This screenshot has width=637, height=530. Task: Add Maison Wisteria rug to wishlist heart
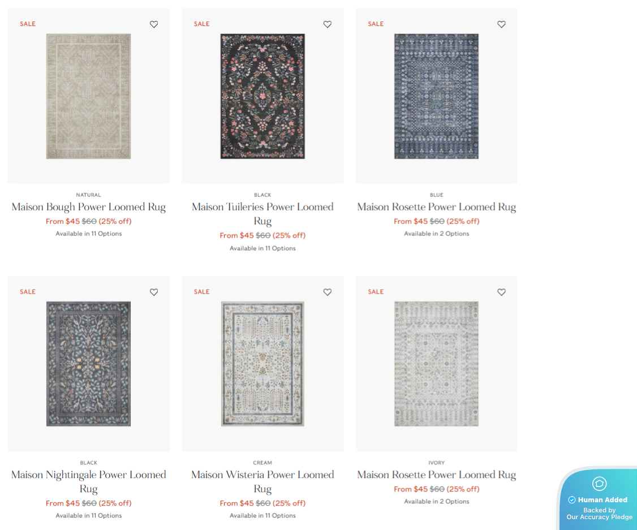point(328,292)
